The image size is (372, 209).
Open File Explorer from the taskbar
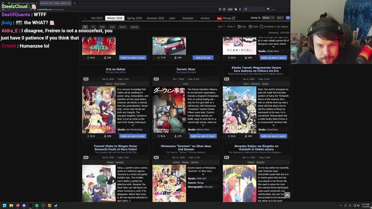pyautogui.click(x=11, y=206)
